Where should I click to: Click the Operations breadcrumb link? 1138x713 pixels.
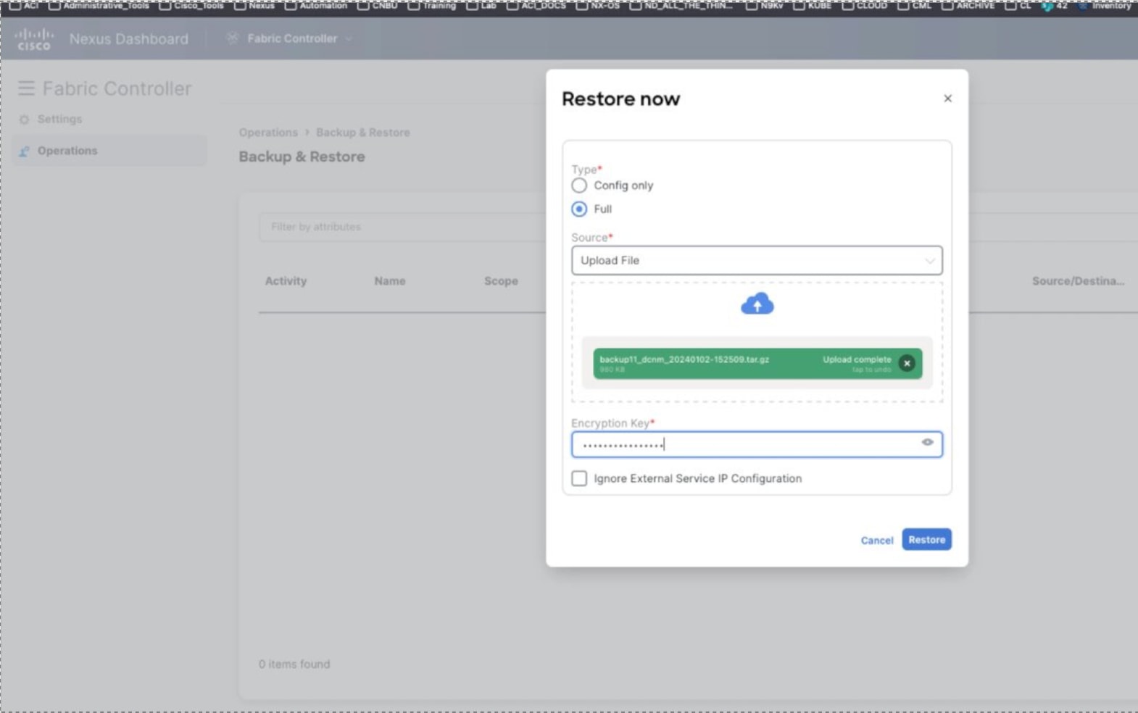(x=268, y=133)
